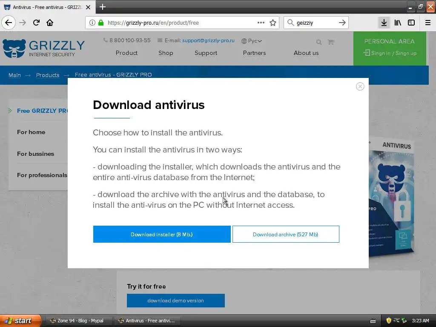
Task: Open the About us menu
Action: pos(306,53)
